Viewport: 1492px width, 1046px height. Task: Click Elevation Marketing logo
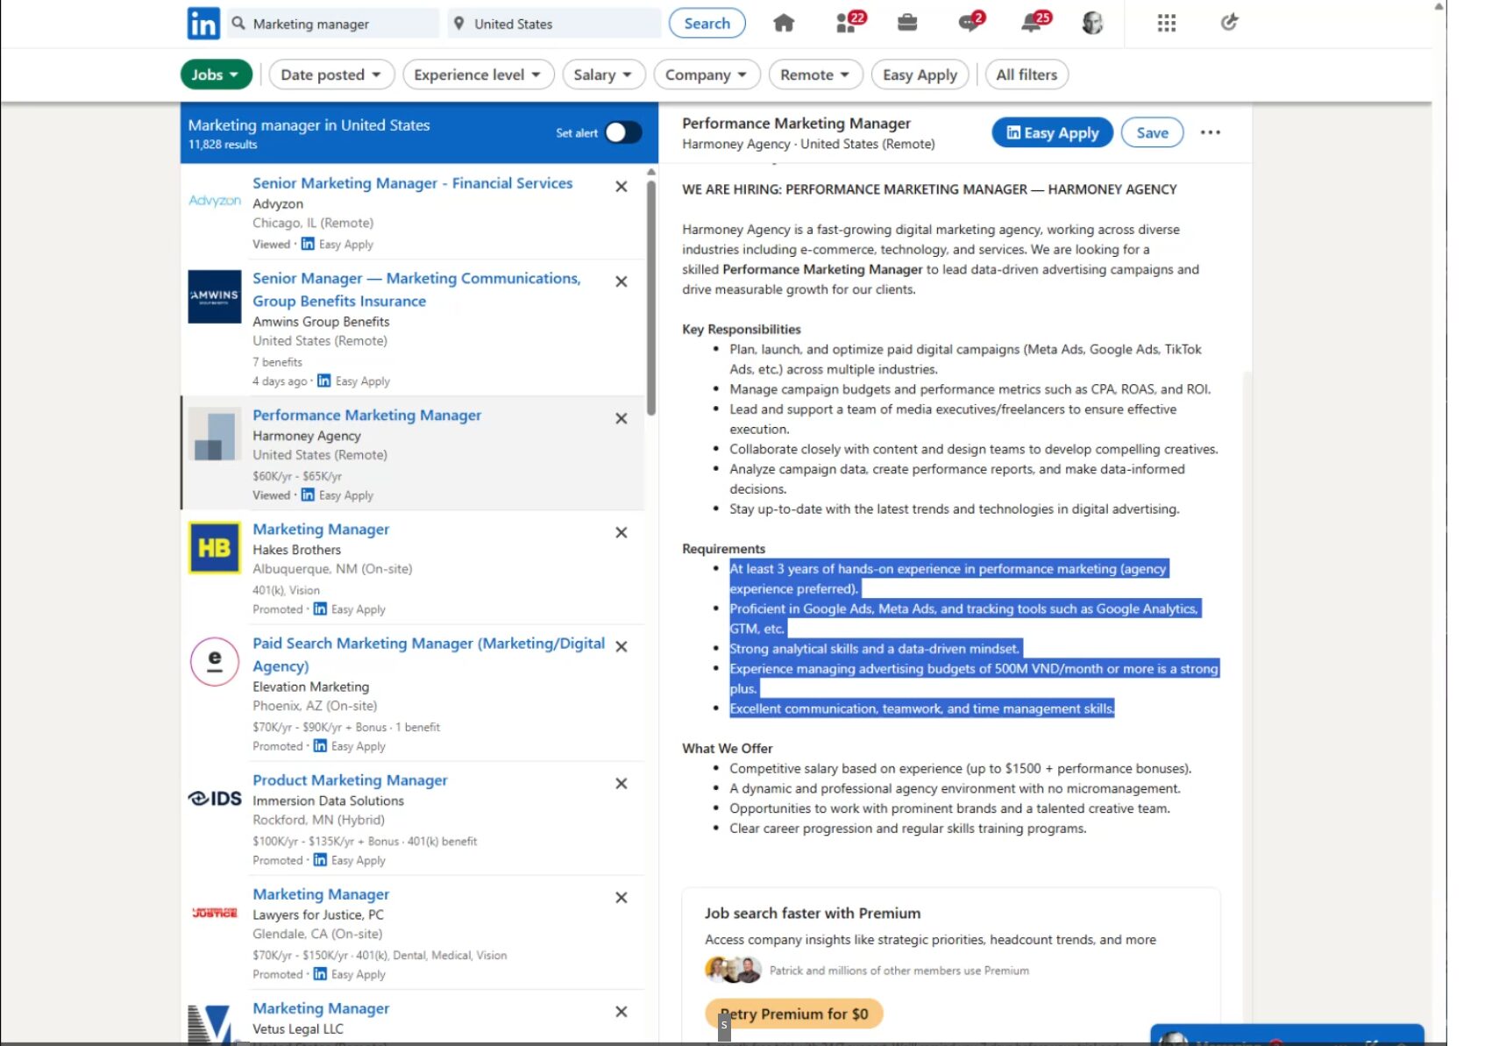(x=215, y=661)
